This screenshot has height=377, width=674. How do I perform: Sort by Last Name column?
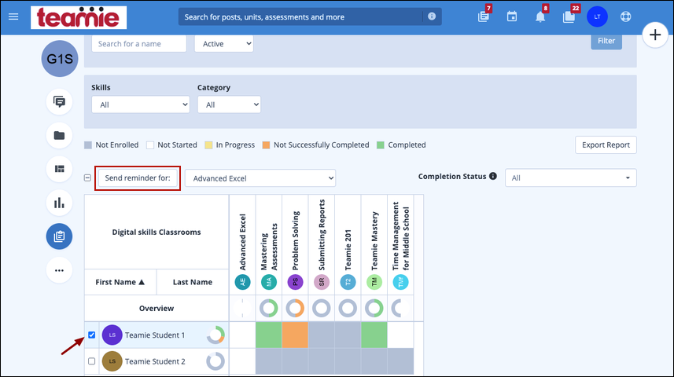tap(193, 282)
